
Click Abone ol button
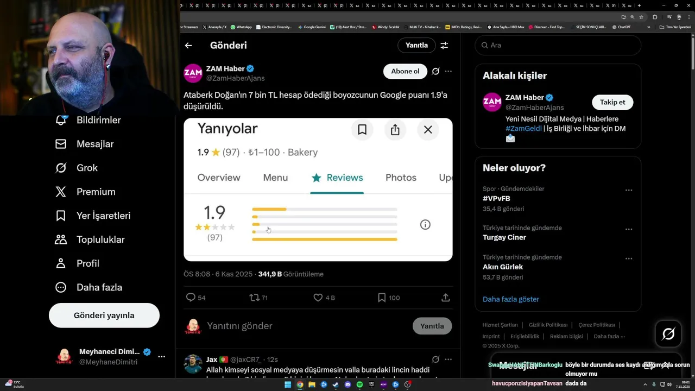coord(405,71)
